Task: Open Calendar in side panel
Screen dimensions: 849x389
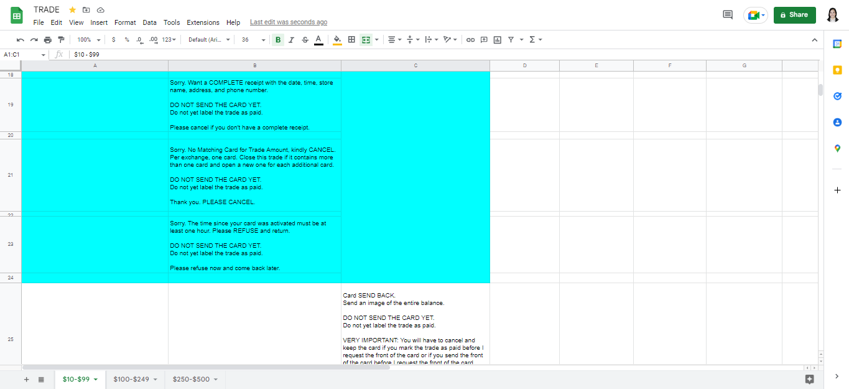Action: click(x=837, y=44)
